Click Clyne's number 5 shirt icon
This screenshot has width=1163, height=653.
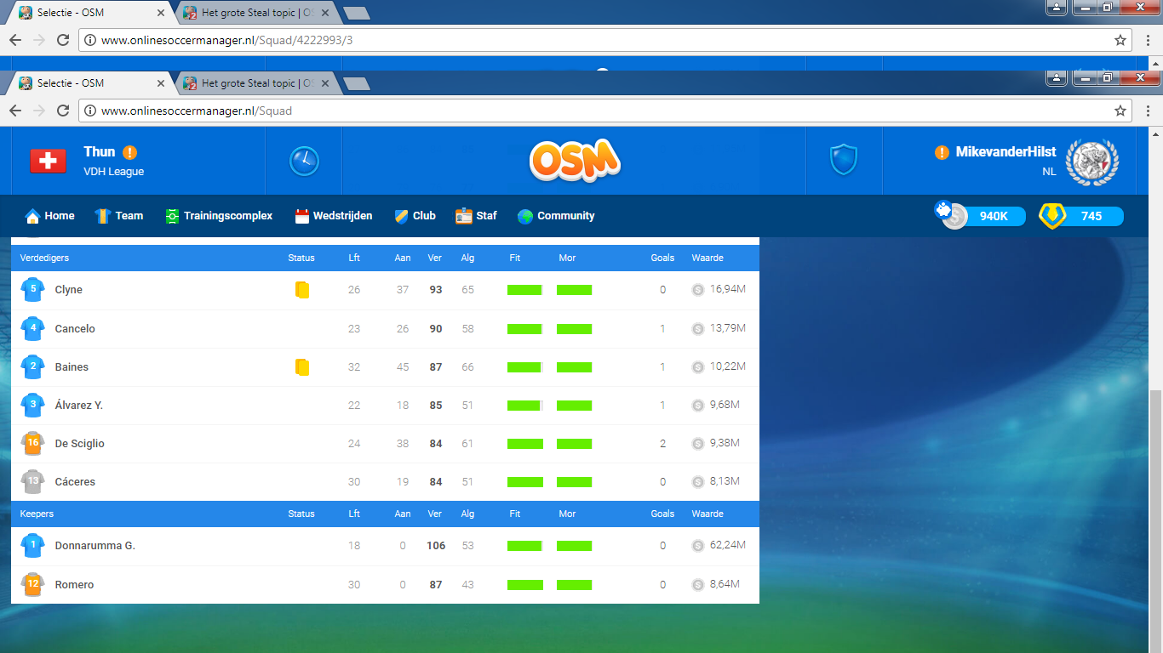point(32,290)
